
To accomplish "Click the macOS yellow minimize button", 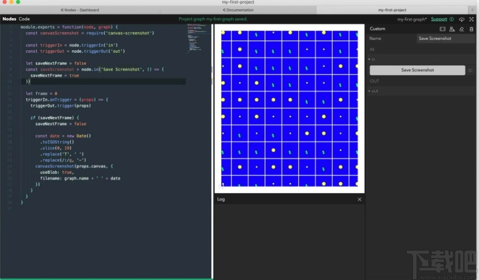I will click(x=11, y=2).
